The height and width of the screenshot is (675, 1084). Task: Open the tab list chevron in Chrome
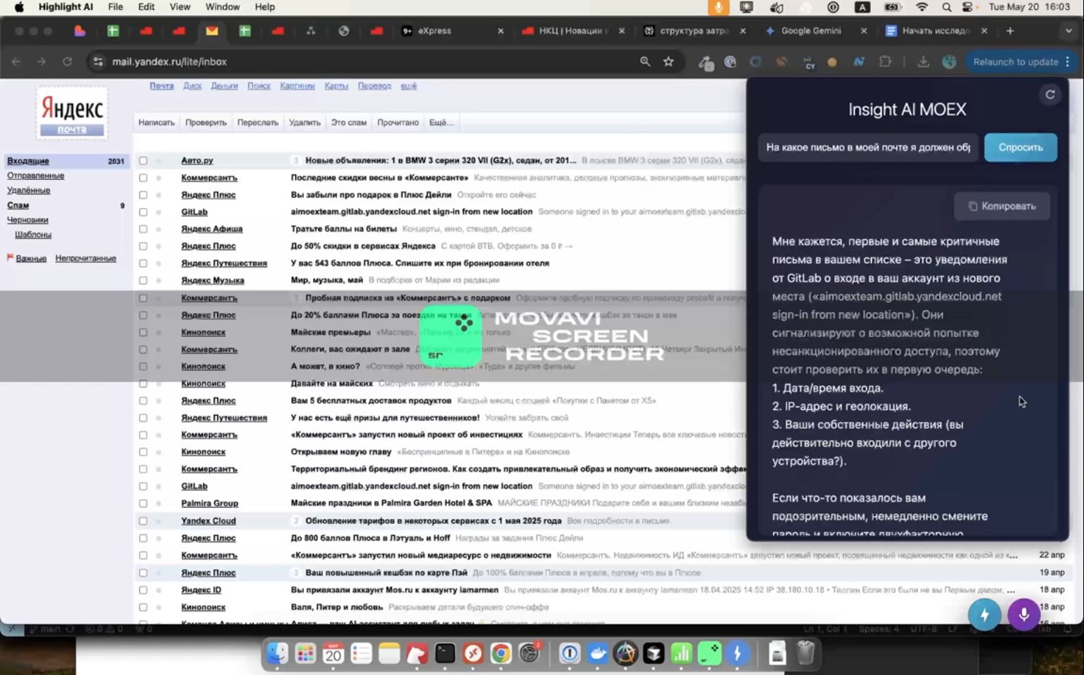(1070, 31)
